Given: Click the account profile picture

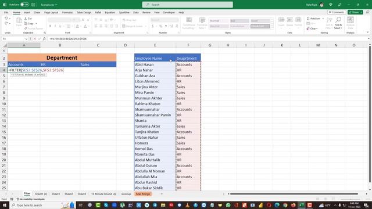Looking at the screenshot, I should [321, 5].
